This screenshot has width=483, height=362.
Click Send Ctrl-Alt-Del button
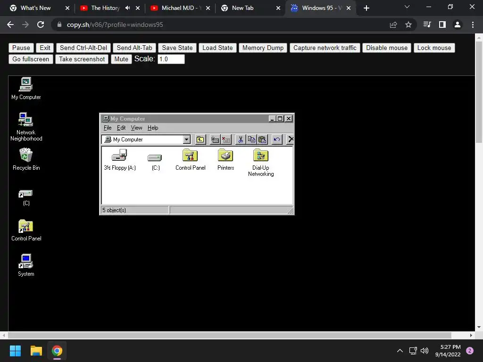tap(83, 48)
